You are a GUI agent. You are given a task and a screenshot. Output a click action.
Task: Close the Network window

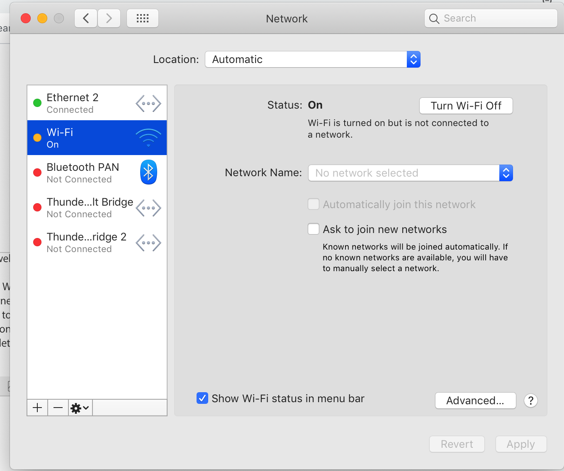click(x=26, y=18)
